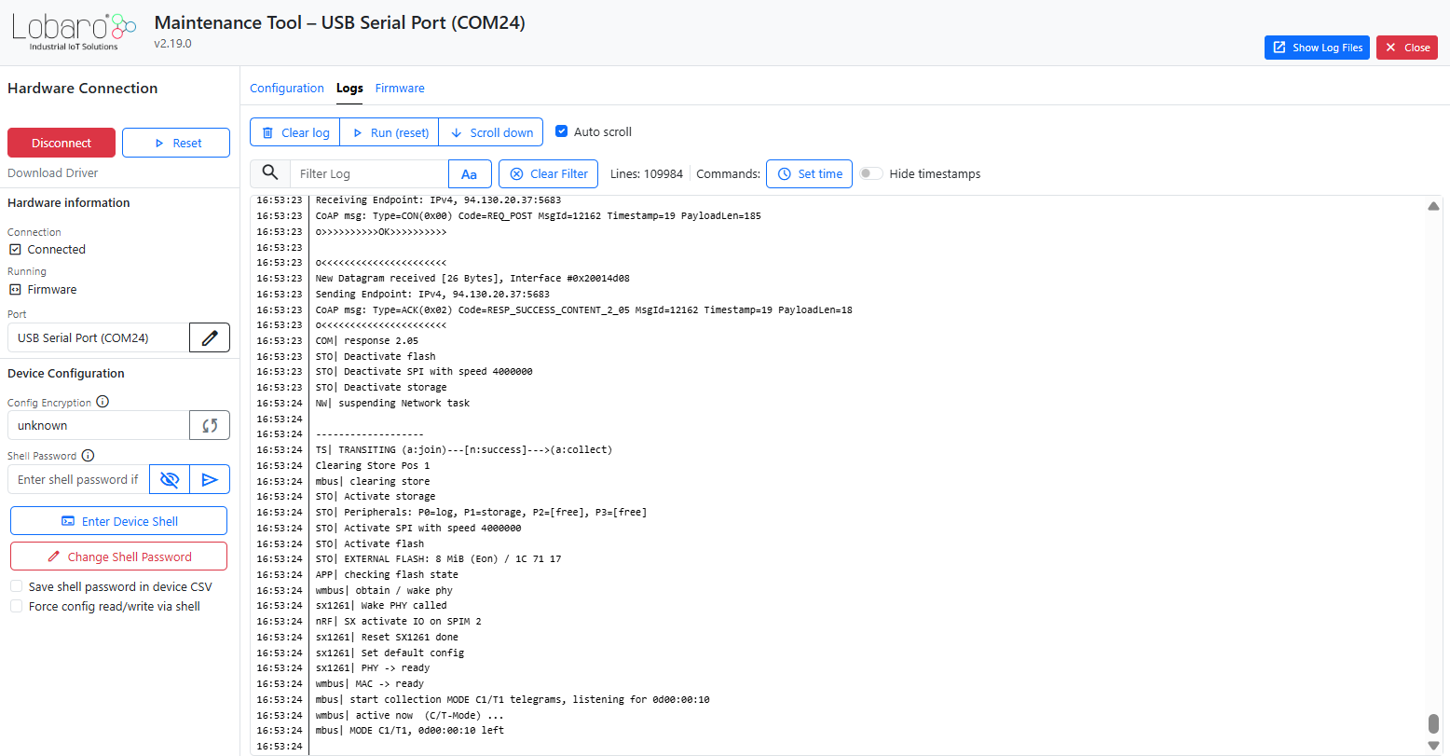
Task: Click Run (reset) button
Action: click(390, 132)
